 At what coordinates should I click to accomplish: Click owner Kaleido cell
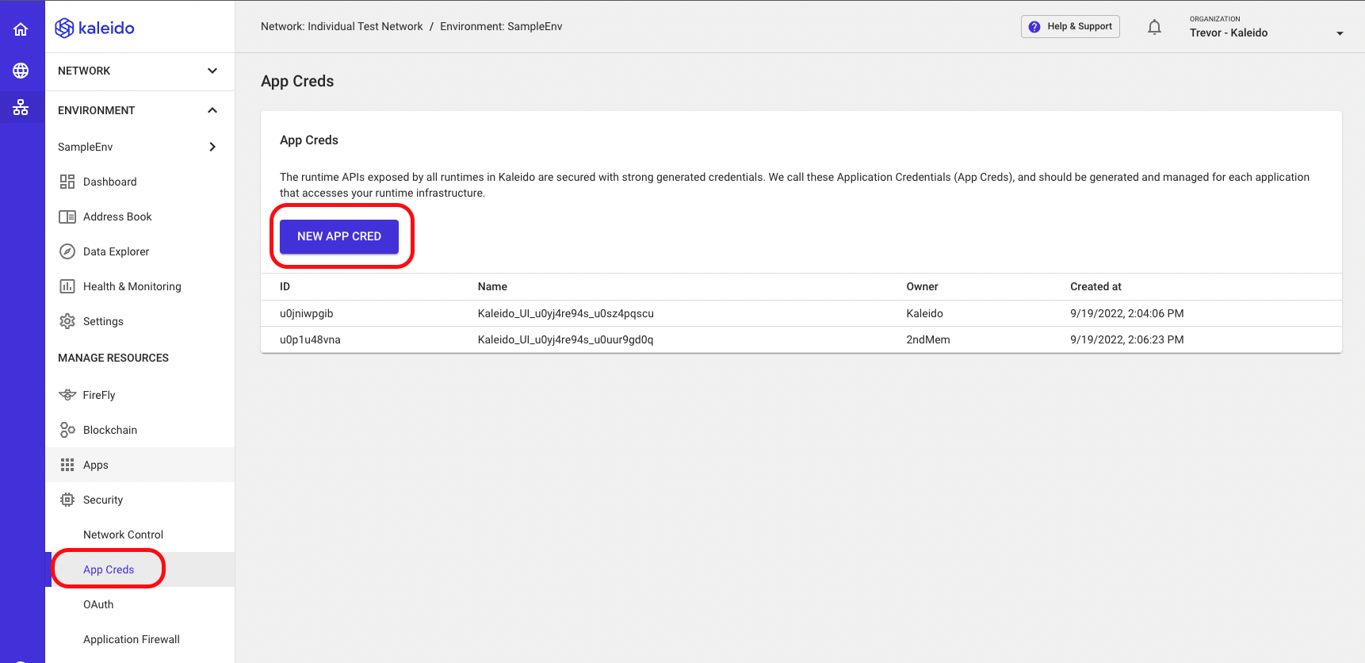(925, 313)
